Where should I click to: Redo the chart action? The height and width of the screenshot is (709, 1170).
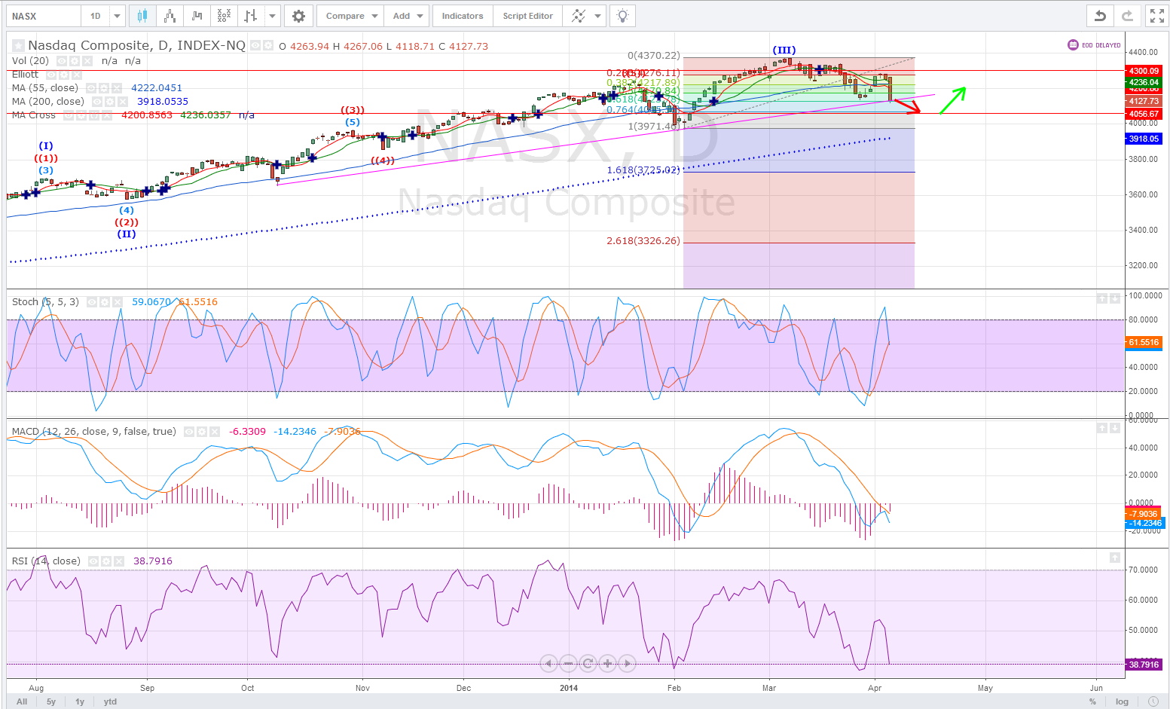pyautogui.click(x=1128, y=16)
